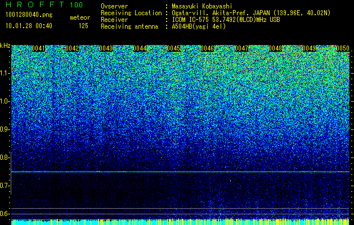Click the 0049 time marker
This screenshot has width=354, height=225.
(309, 48)
